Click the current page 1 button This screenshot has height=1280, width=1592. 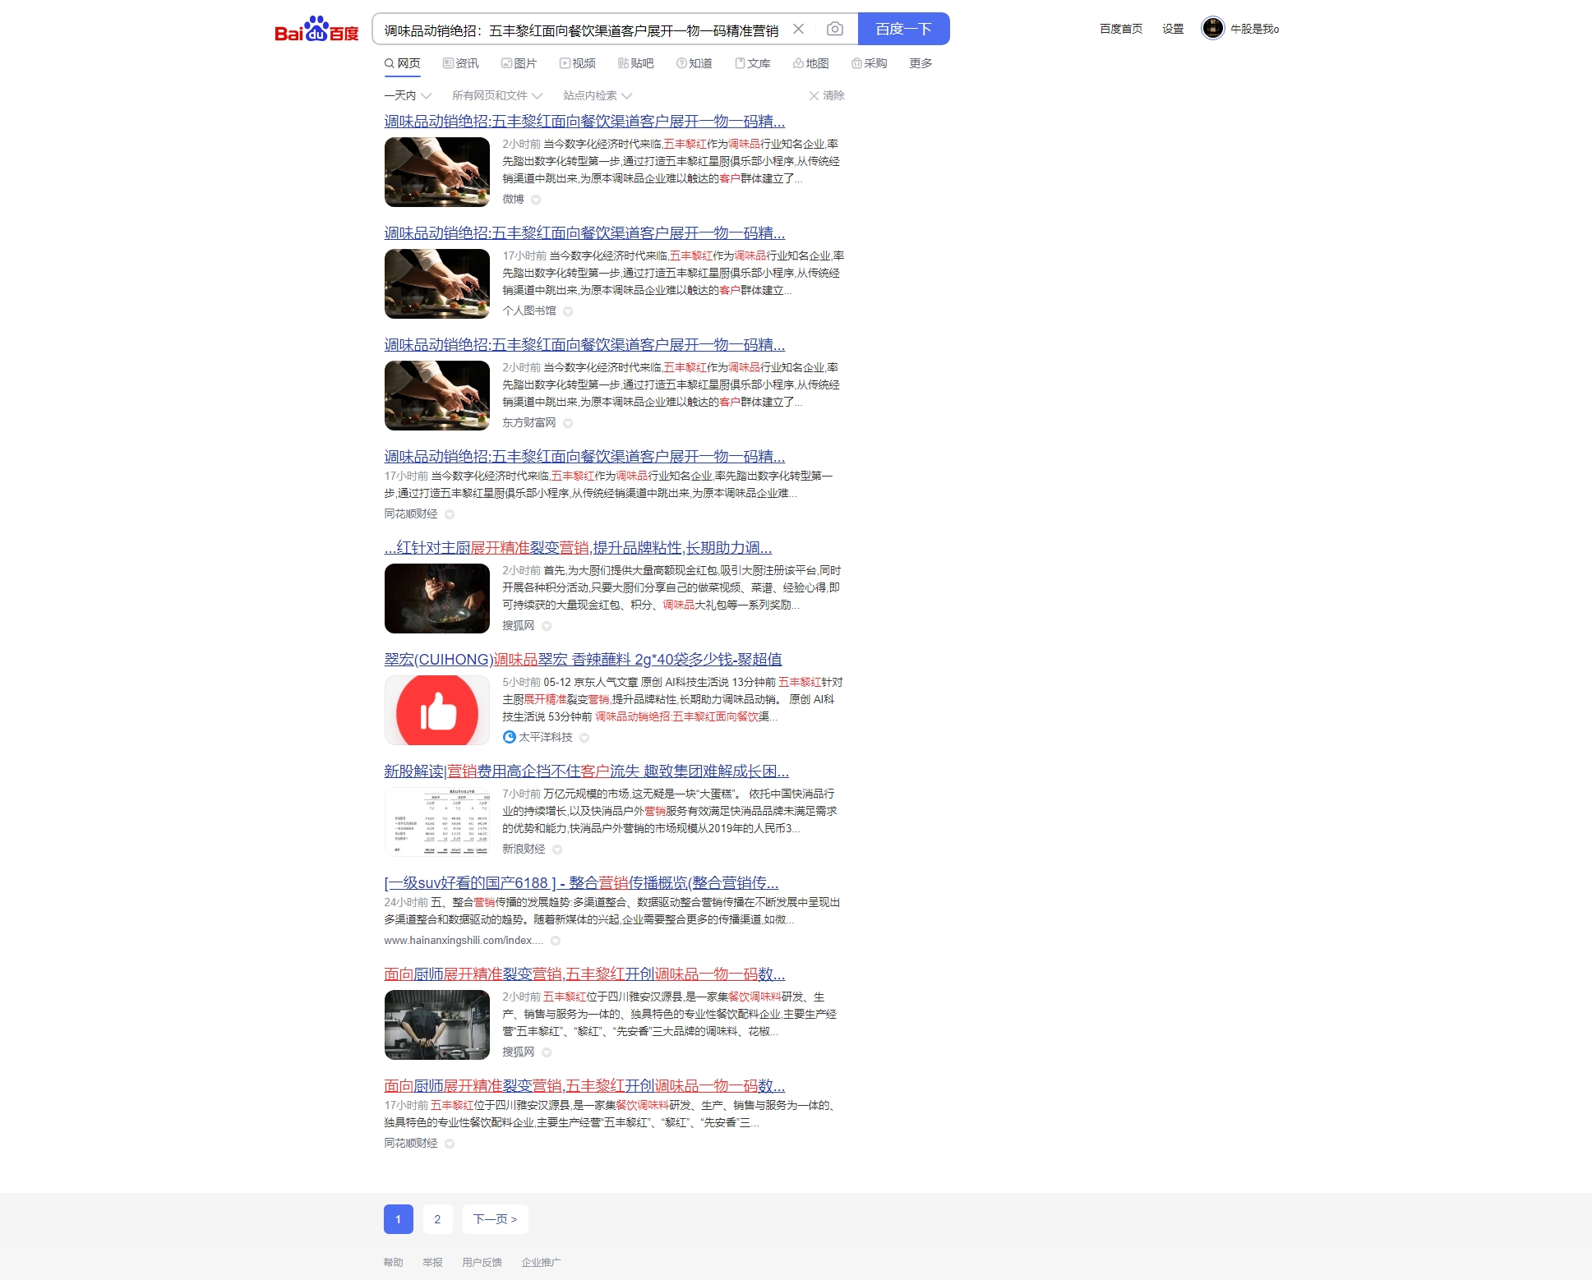tap(399, 1219)
